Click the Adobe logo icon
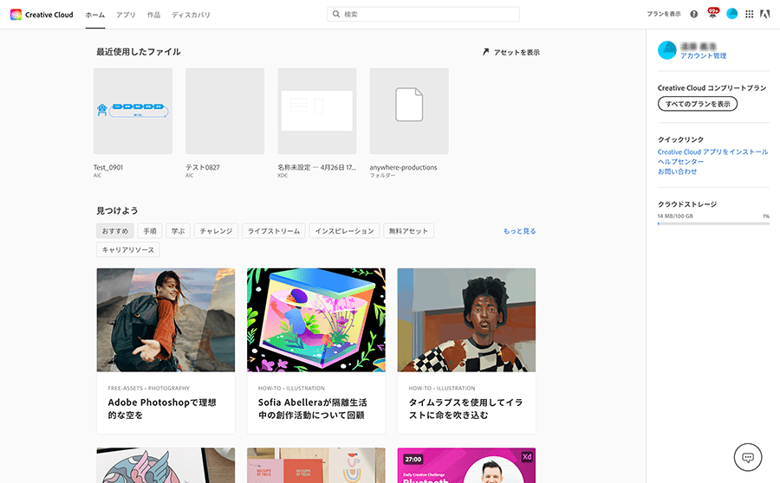This screenshot has height=483, width=780. (765, 15)
